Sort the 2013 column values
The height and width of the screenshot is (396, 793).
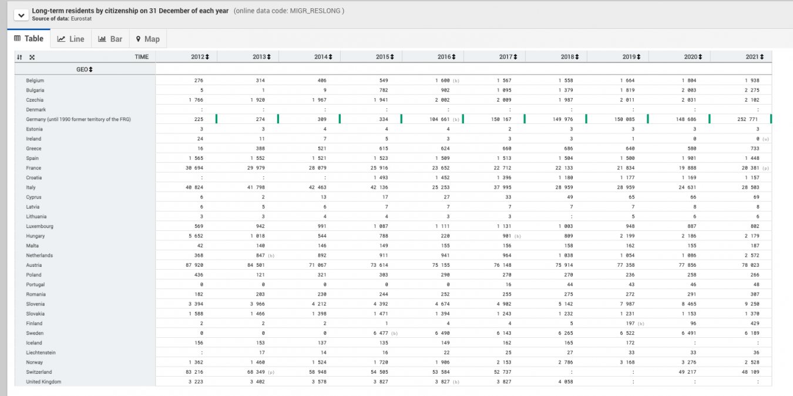[268, 57]
